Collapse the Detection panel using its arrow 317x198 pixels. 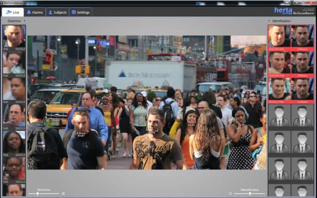point(24,21)
